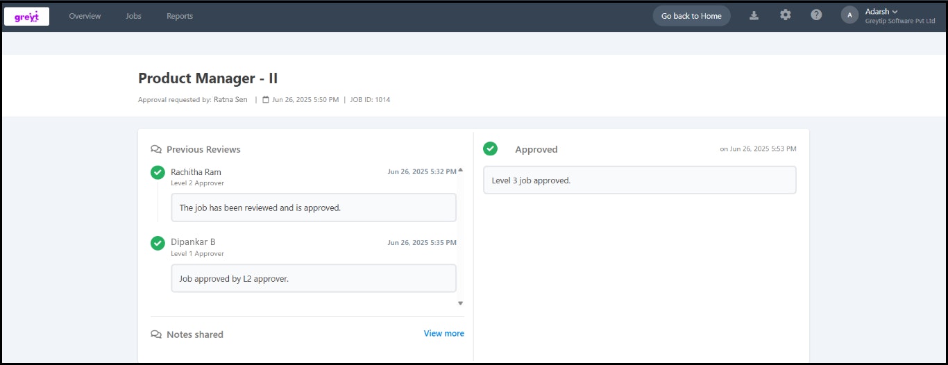Click the calendar icon next to request date

[x=266, y=100]
